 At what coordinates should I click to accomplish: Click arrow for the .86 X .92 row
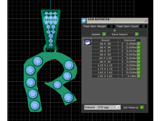click(139, 62)
